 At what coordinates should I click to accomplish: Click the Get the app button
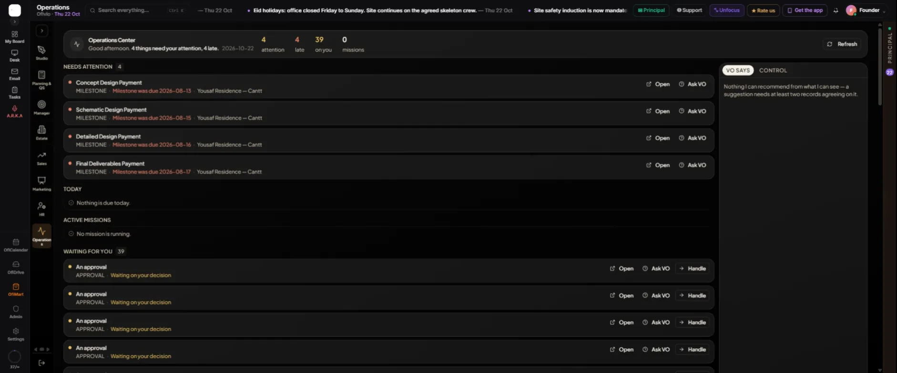[805, 10]
